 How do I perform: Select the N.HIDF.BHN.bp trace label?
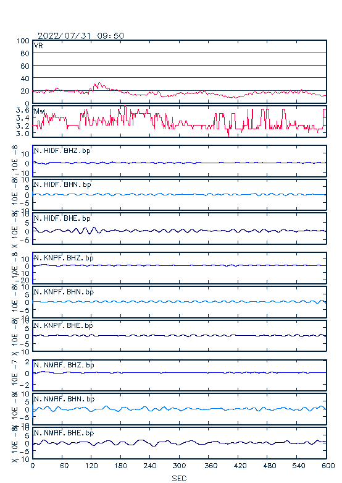pos(62,184)
